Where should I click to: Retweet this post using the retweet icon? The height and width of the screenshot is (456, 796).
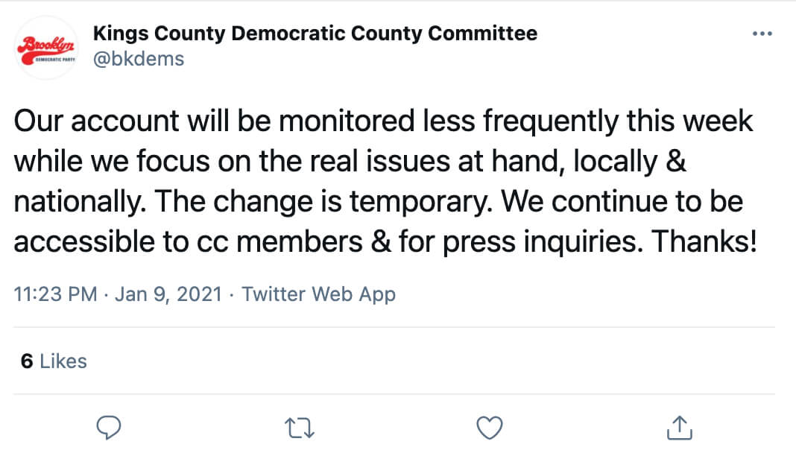300,428
